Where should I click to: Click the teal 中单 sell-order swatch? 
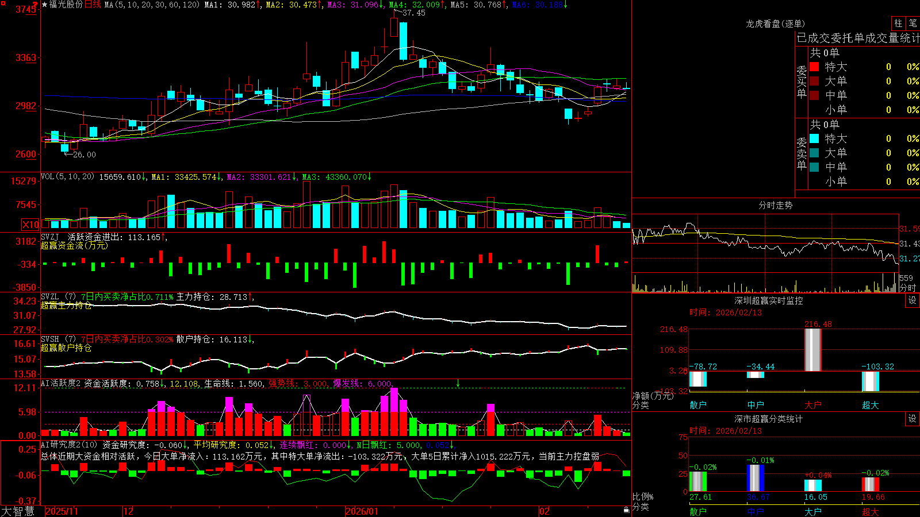point(814,167)
